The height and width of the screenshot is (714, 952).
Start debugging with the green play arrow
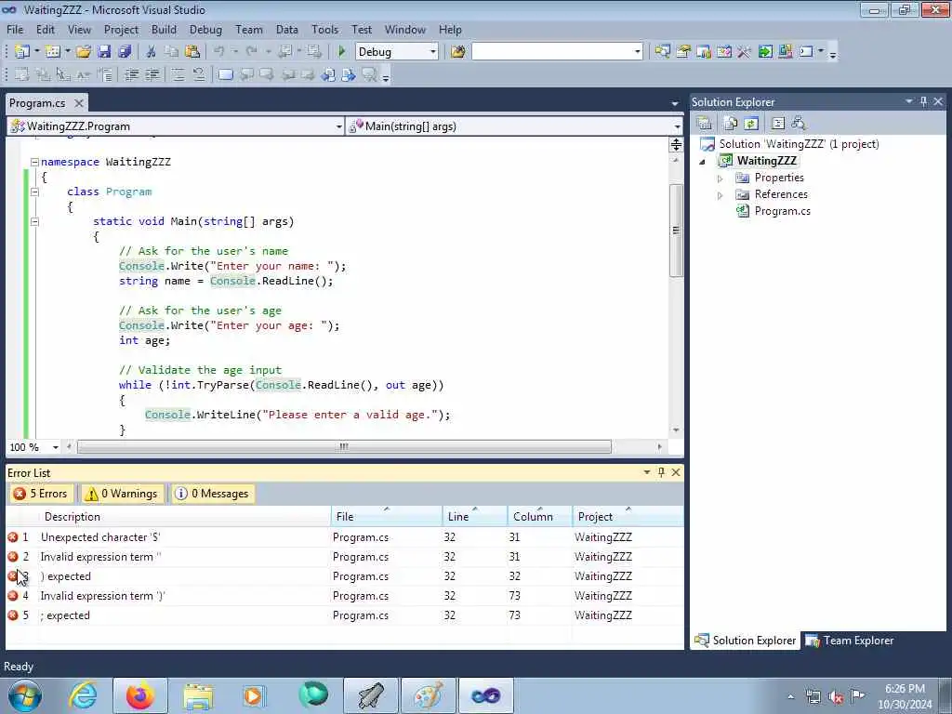(342, 52)
